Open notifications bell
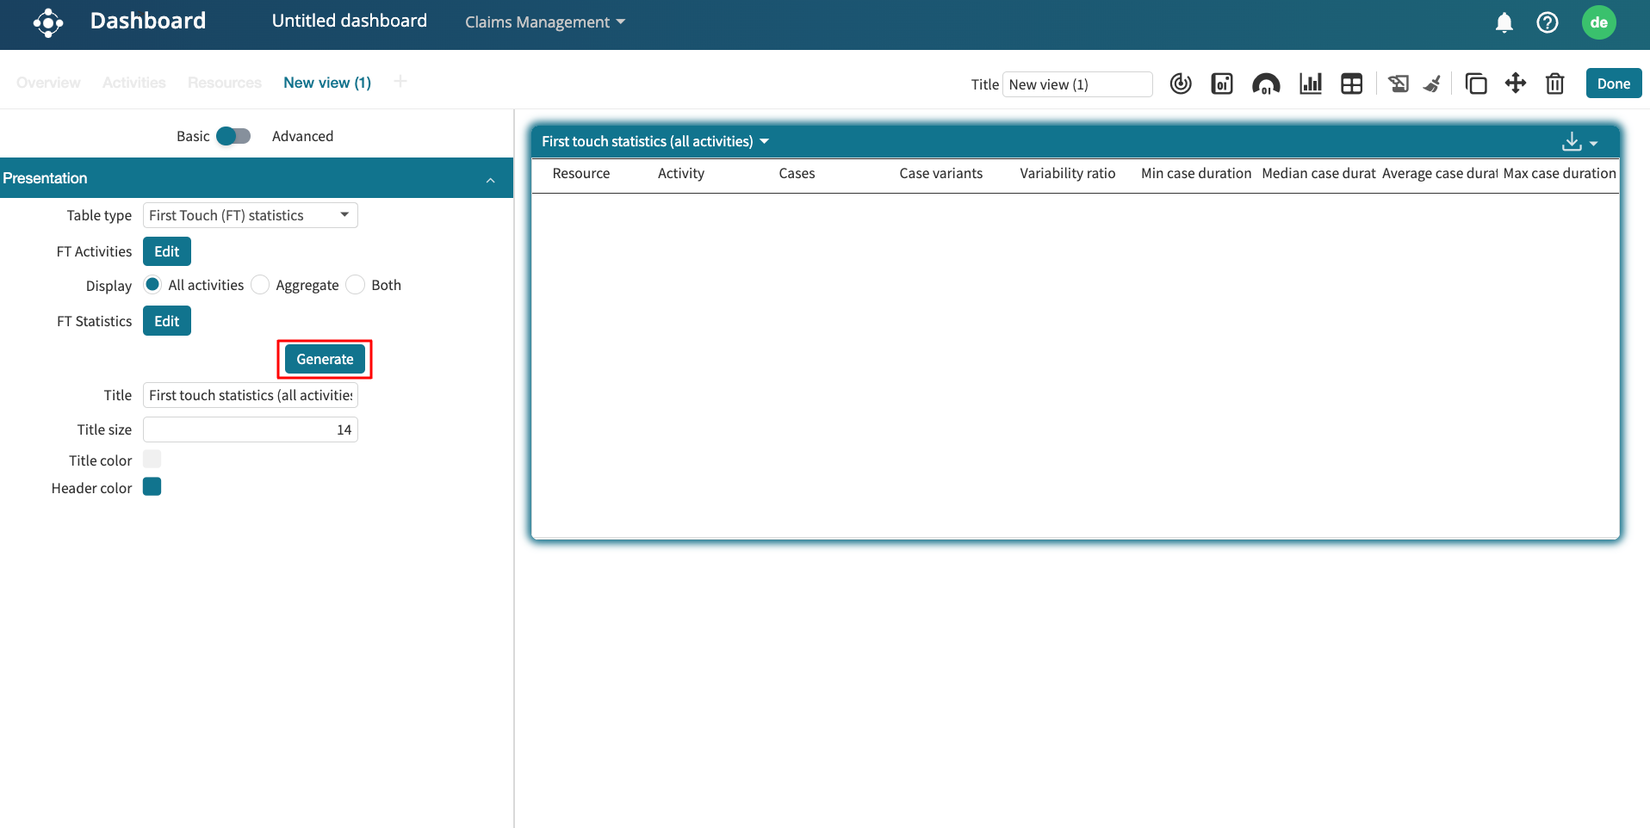 click(1504, 22)
